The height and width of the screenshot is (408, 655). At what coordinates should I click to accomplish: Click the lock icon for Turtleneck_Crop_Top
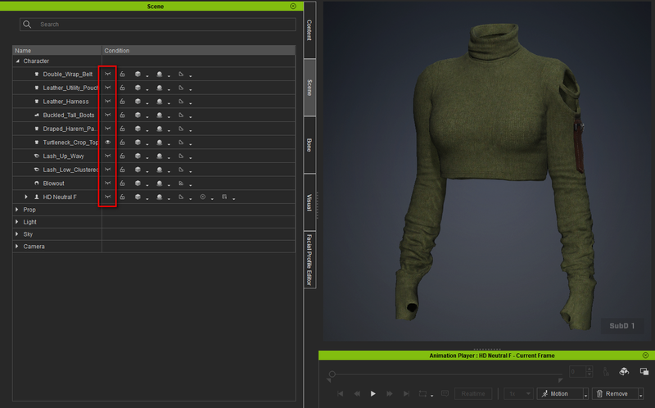[122, 143]
